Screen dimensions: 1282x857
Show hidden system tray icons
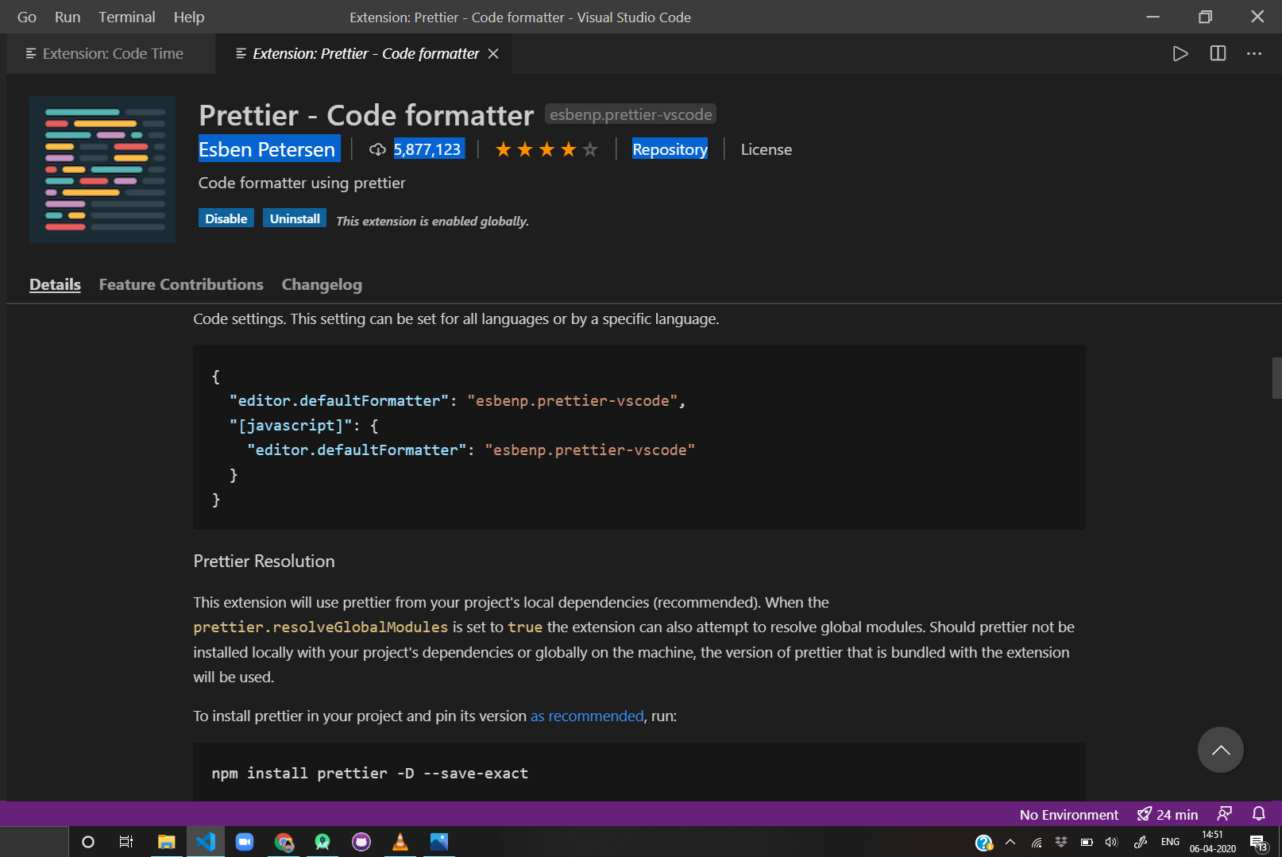pyautogui.click(x=1010, y=842)
